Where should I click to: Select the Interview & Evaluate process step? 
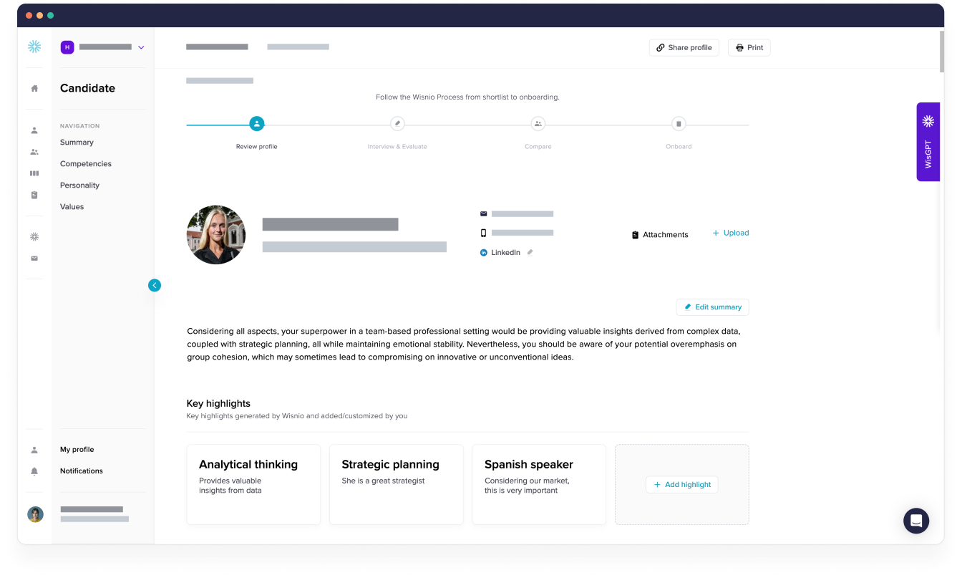[x=397, y=123]
